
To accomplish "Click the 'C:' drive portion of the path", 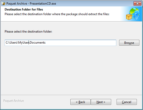I will tap(7, 43).
